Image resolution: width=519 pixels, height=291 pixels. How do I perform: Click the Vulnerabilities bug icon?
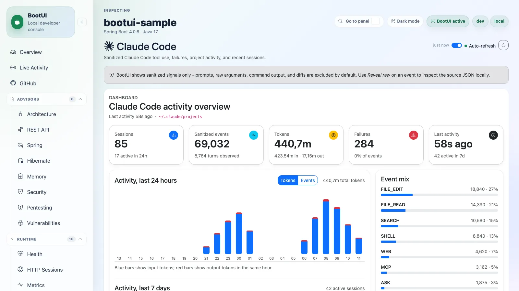[20, 223]
